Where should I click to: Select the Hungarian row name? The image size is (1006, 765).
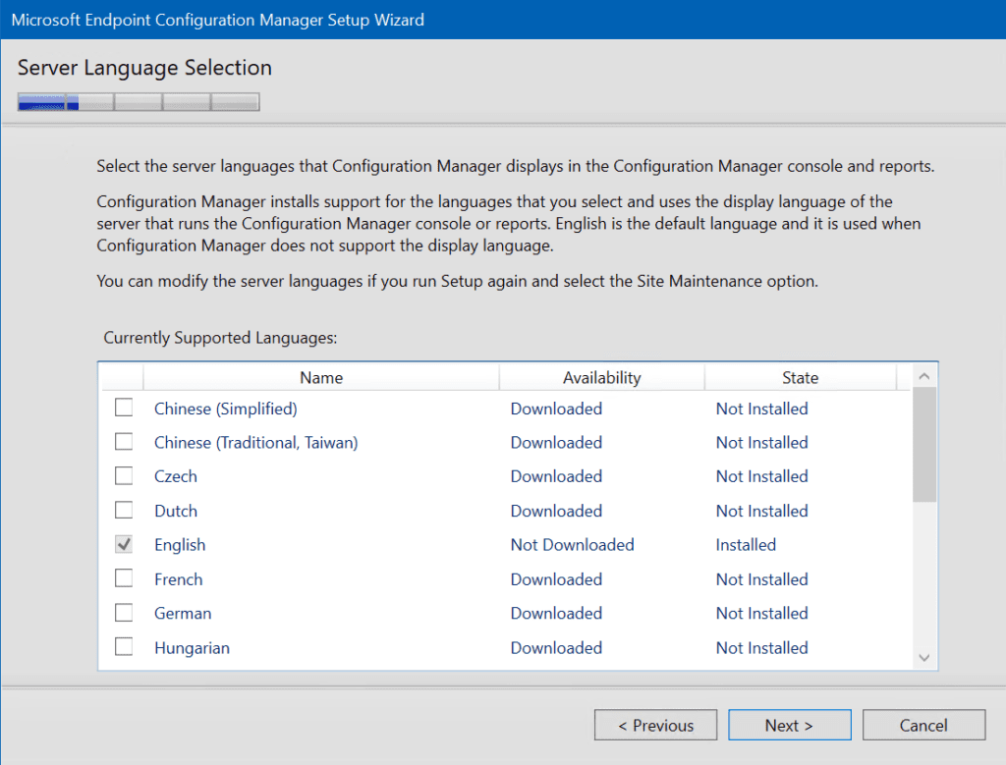pyautogui.click(x=192, y=648)
